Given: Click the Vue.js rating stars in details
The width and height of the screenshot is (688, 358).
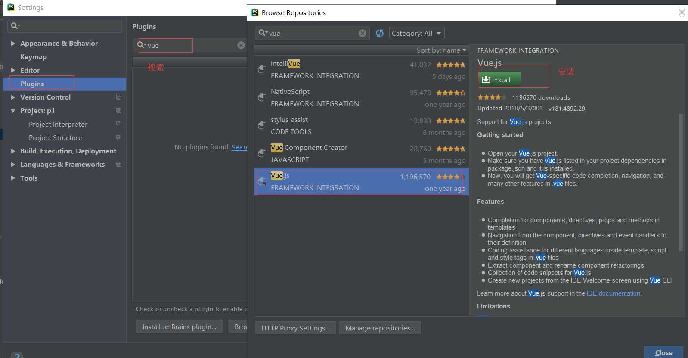Looking at the screenshot, I should [492, 97].
